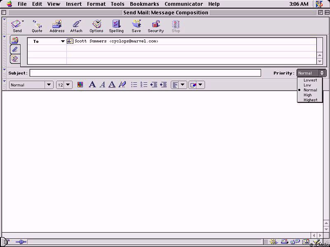
Task: Open the paragraph style Normal dropdown
Action: 31,85
